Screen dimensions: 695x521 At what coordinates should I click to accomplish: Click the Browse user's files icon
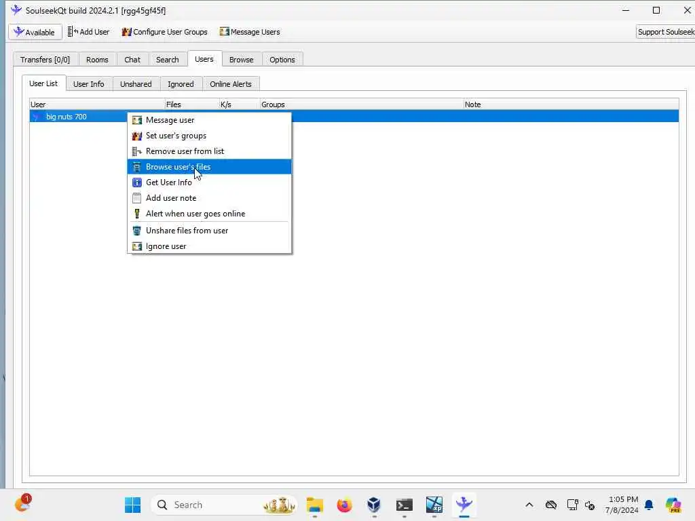[137, 167]
